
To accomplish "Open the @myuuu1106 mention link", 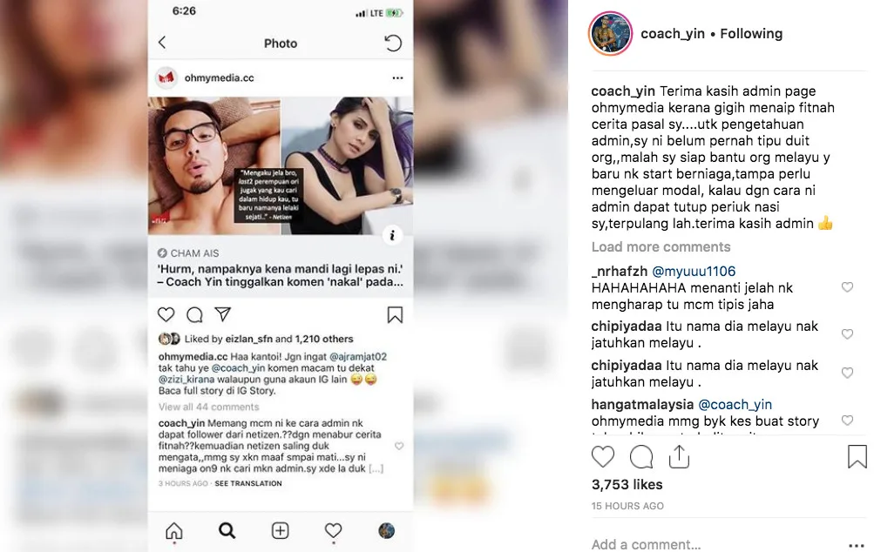I will [x=694, y=272].
